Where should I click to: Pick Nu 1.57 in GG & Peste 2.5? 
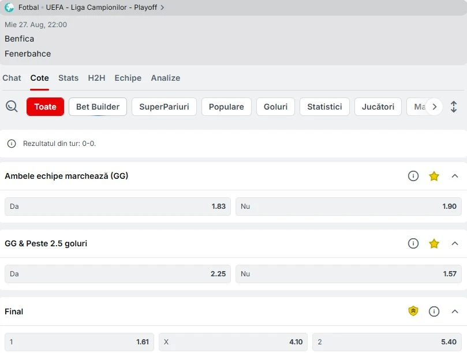point(349,274)
